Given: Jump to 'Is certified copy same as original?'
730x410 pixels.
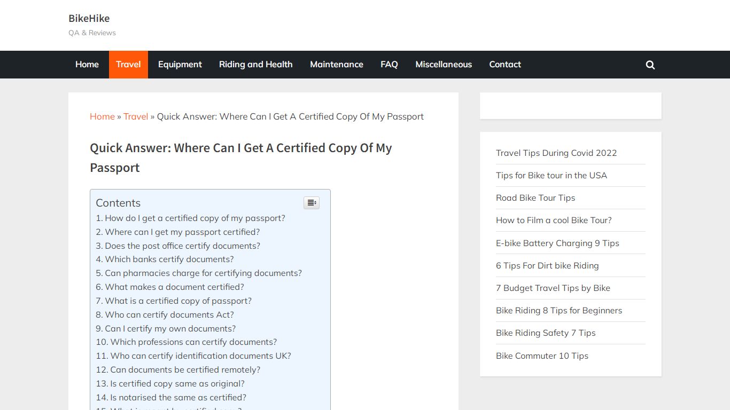Looking at the screenshot, I should tap(170, 383).
